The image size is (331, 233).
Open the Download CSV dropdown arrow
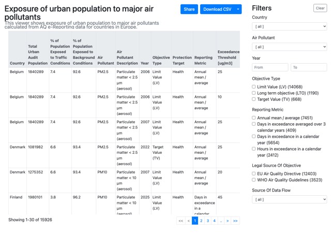pyautogui.click(x=238, y=9)
